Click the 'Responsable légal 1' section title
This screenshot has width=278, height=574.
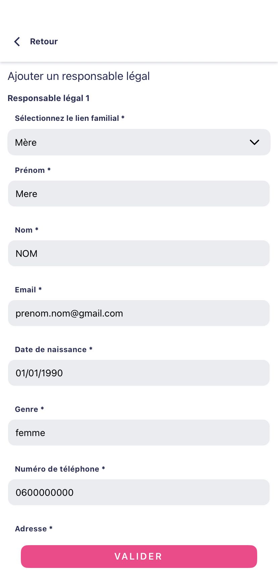[x=49, y=98]
